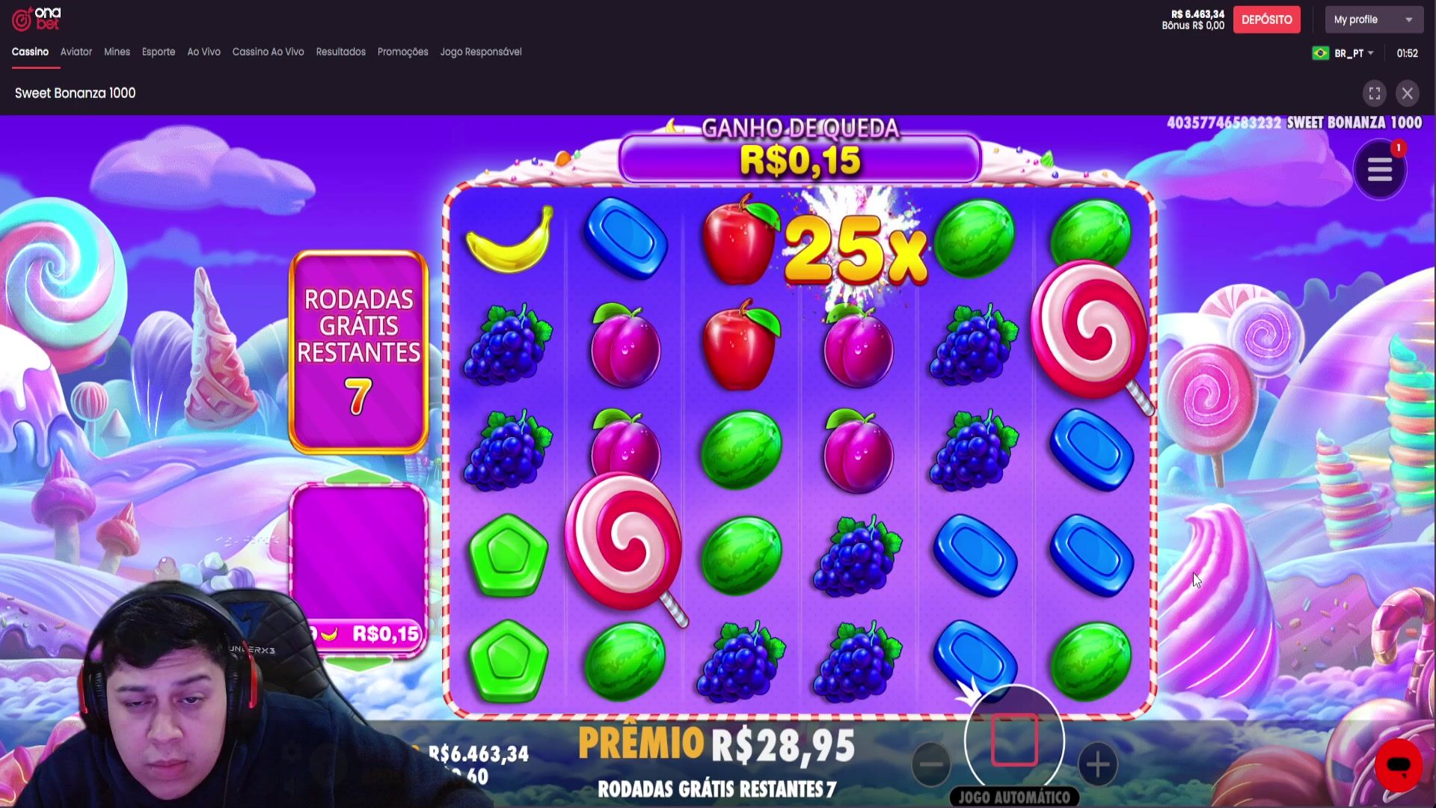The image size is (1436, 808).
Task: Close the Sweet Bonanza 1000 game
Action: click(x=1408, y=94)
